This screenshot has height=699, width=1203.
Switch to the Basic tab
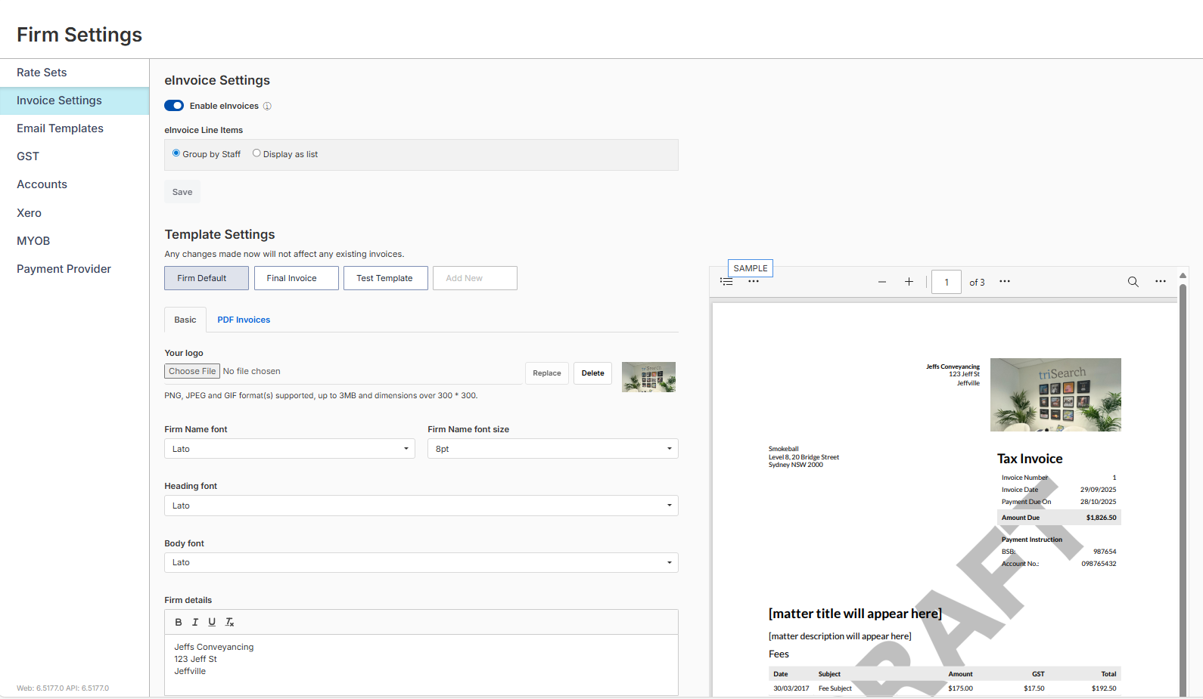pos(185,320)
